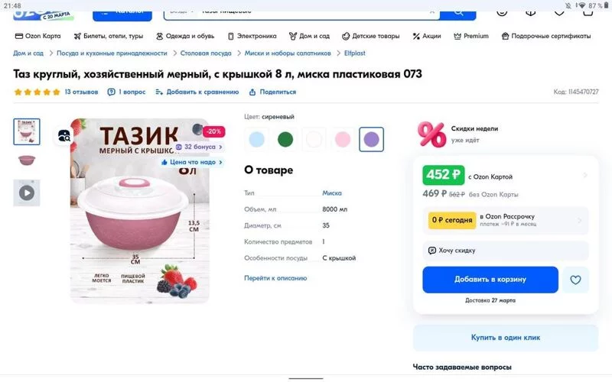Open the 1 вопрос question icon
Screen dimensions: 612x382
(x=111, y=92)
